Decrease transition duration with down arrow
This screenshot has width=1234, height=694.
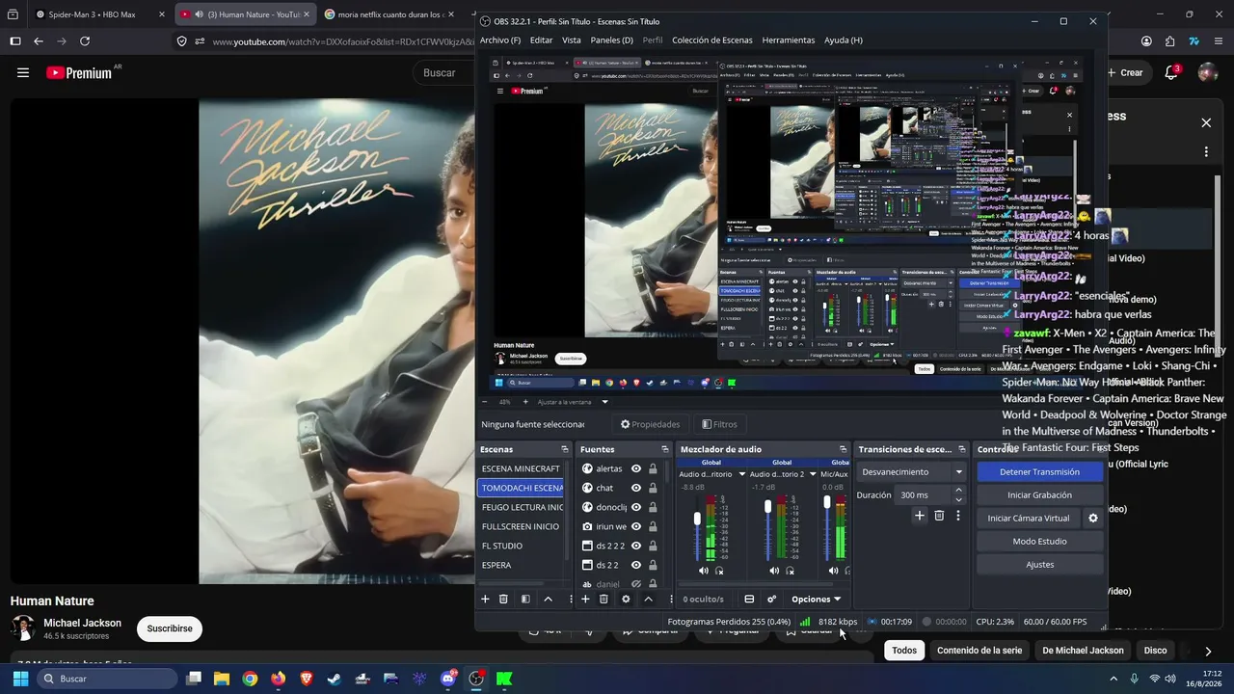click(x=958, y=499)
